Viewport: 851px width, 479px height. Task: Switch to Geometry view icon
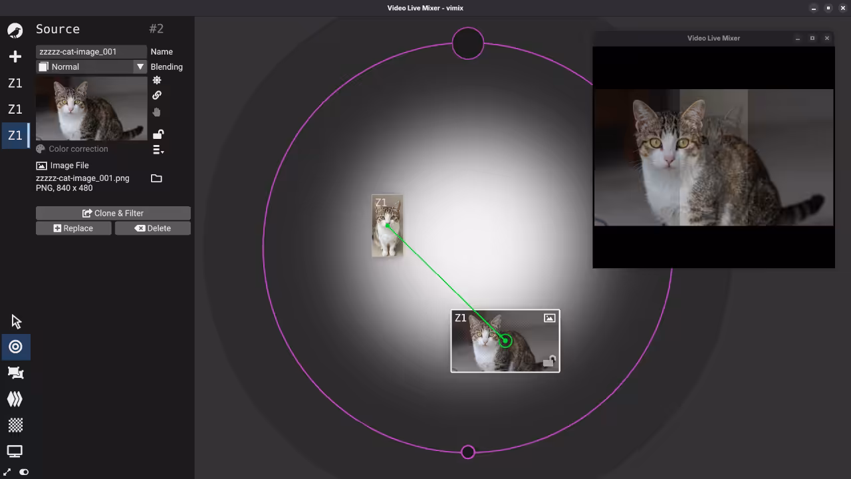[15, 373]
